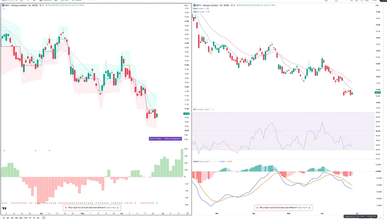Select the 1M time range
Viewport: 387px width, 220px height.
point(12,218)
